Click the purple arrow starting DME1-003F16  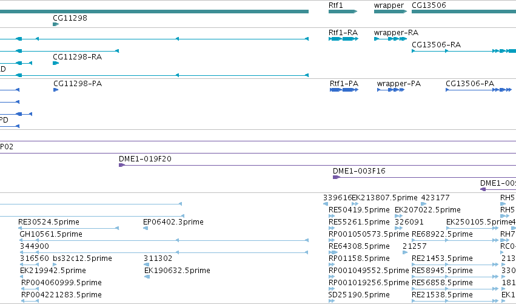337,177
